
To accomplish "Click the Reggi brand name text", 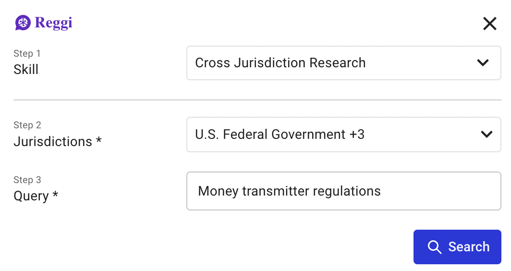I will point(53,23).
